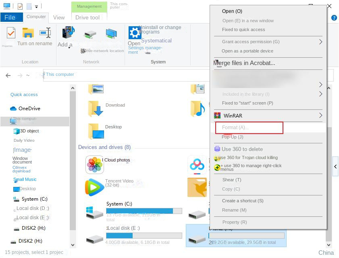Expand Grant access permission submenu

(x=320, y=42)
